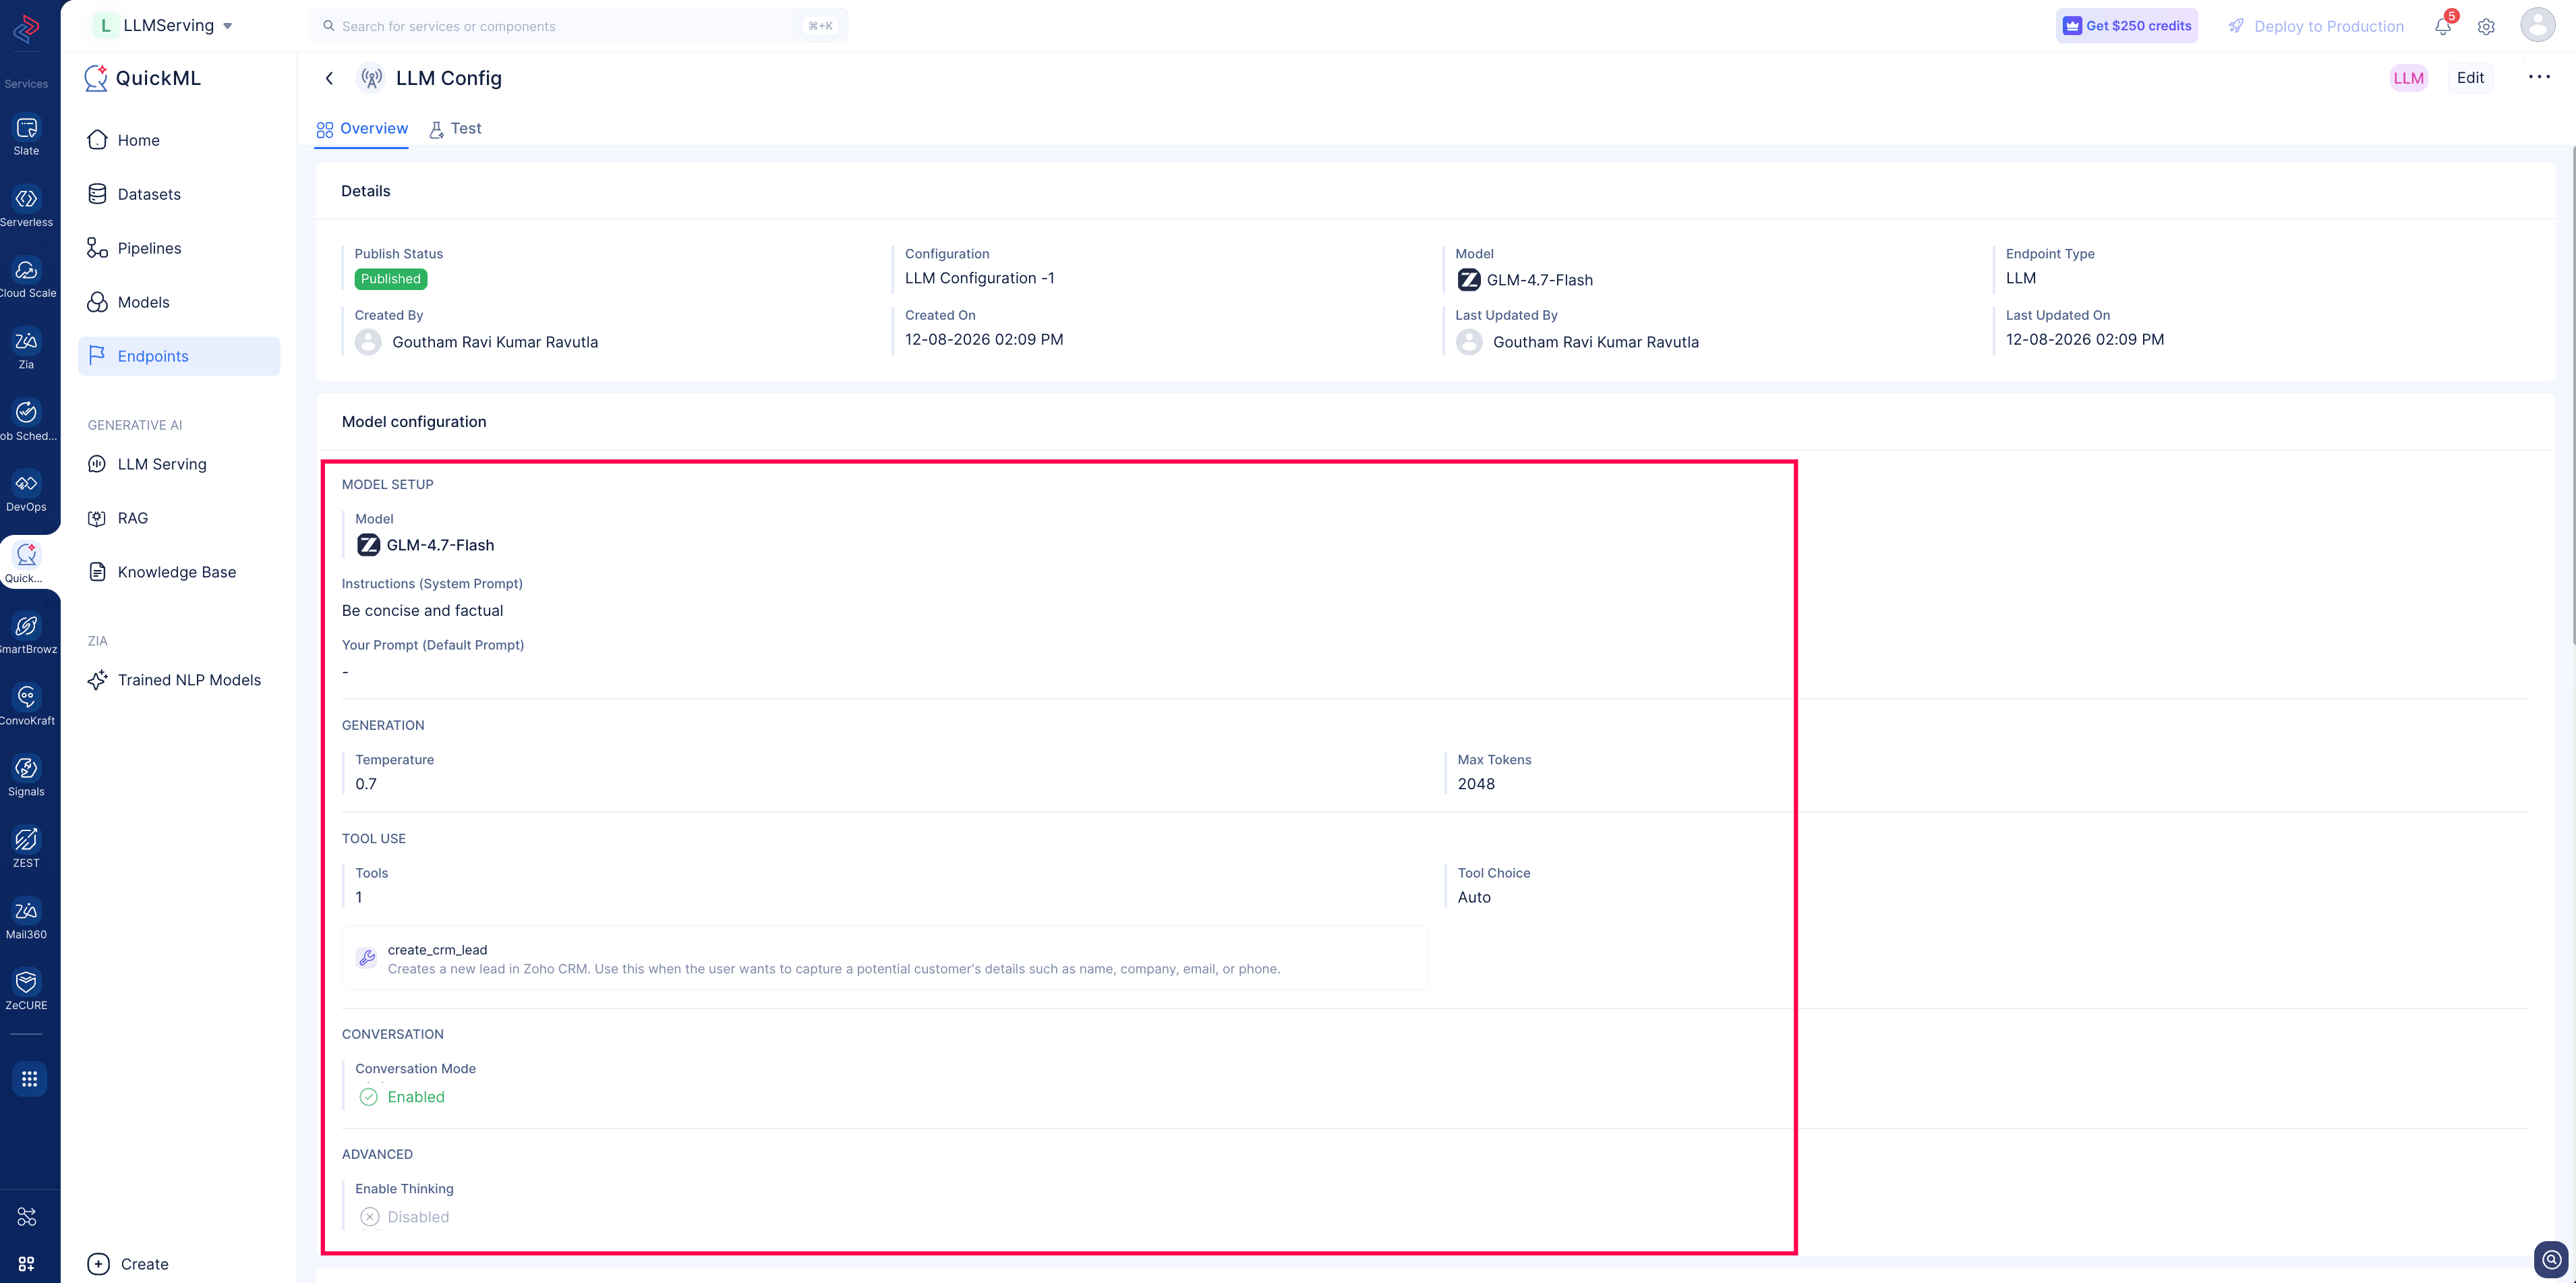Click the LLM tag badge
The image size is (2576, 1283).
click(2408, 78)
